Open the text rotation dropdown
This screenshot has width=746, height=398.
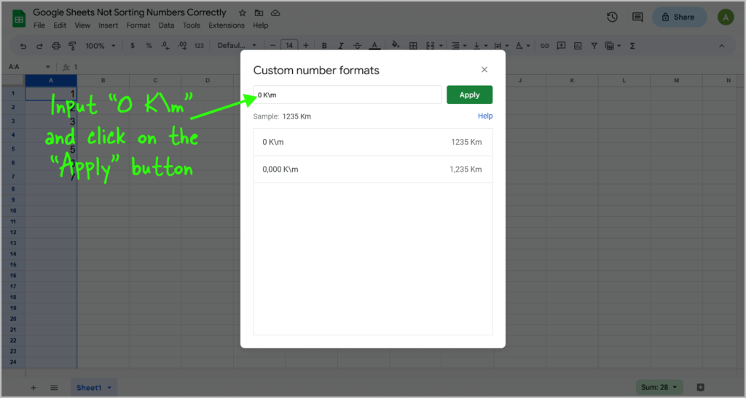click(x=522, y=46)
